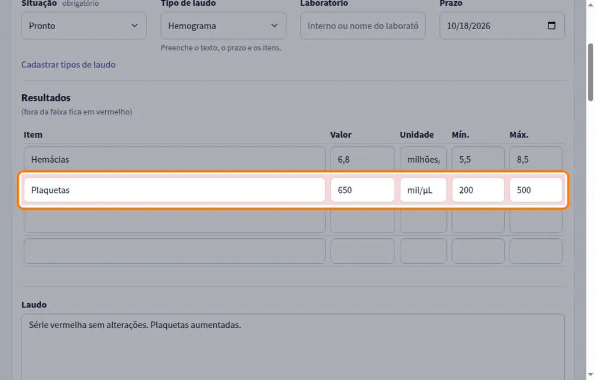Click the Máx. column header

519,135
